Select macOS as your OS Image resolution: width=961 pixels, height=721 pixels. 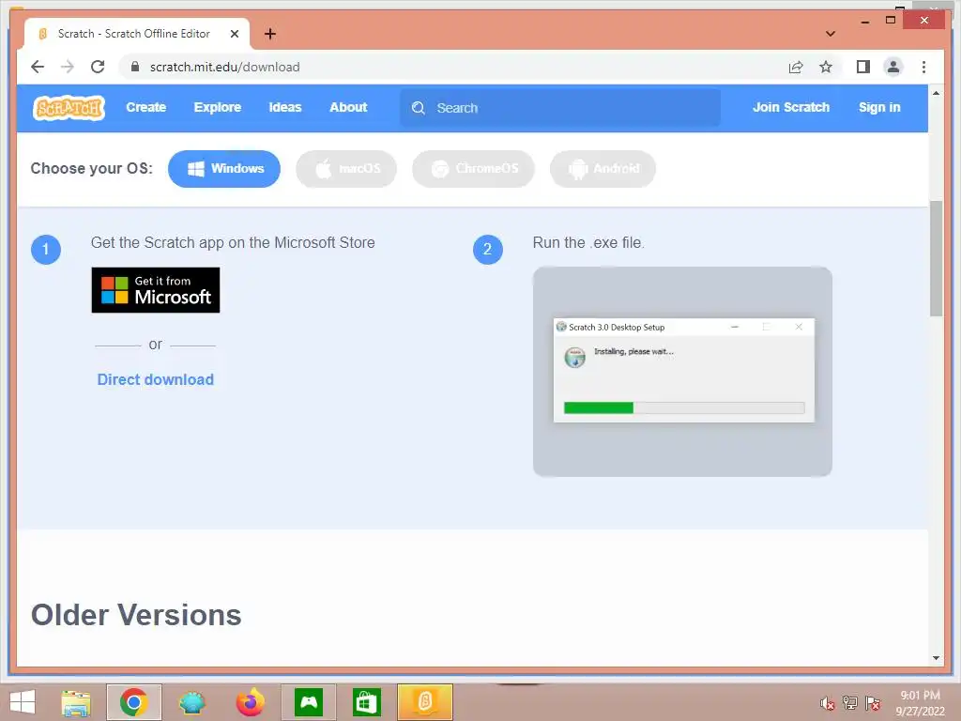346,169
